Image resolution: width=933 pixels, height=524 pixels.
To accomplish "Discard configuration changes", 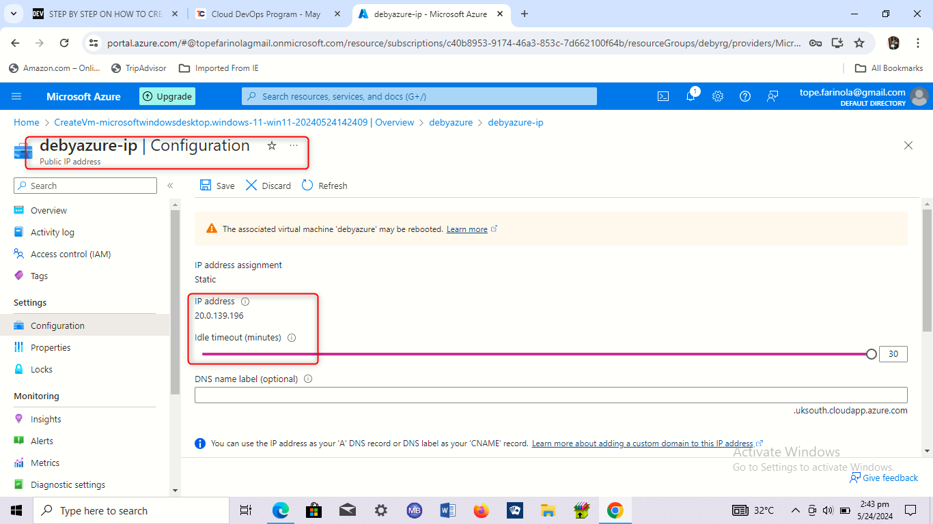I will (268, 186).
